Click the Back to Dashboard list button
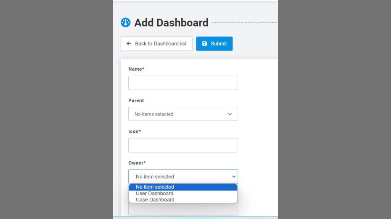This screenshot has height=219, width=391. 157,44
